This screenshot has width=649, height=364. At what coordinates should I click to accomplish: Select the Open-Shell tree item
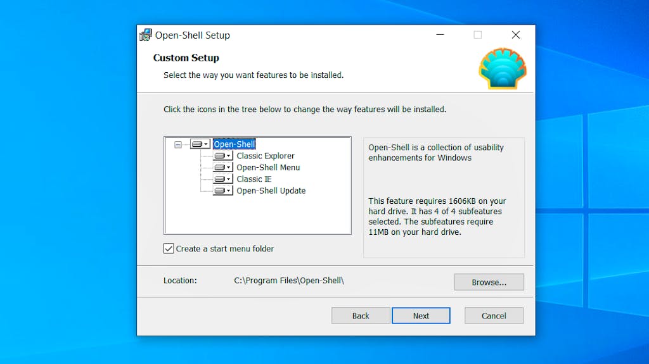(x=235, y=144)
